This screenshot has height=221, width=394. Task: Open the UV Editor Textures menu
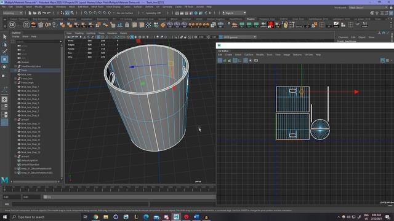[x=297, y=55]
